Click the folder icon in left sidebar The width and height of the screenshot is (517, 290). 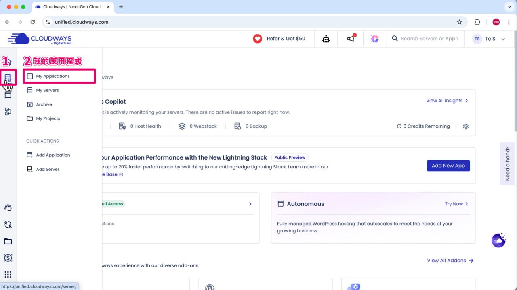8,241
